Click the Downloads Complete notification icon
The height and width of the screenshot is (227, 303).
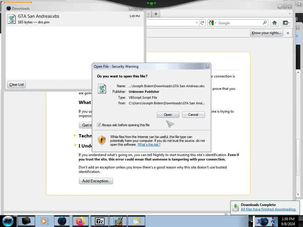point(235,208)
